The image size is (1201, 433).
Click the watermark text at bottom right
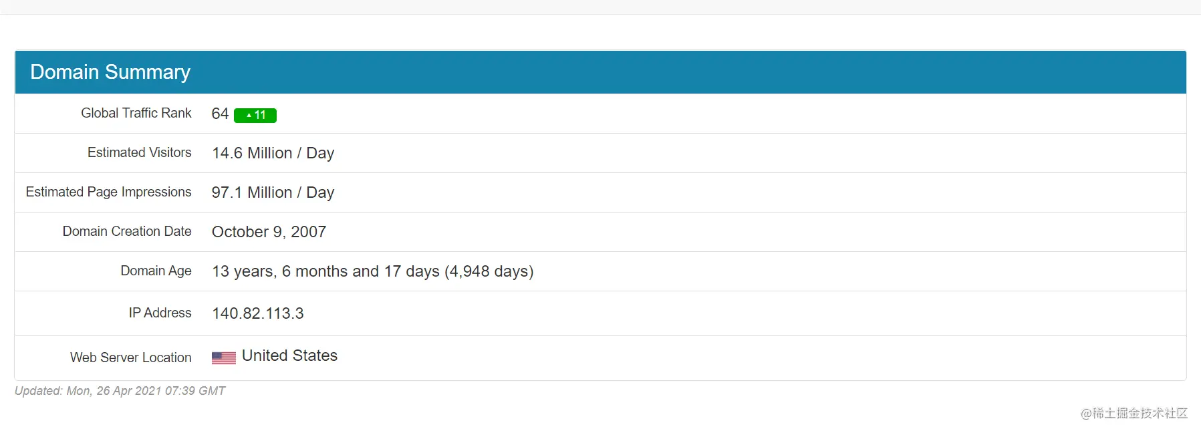click(x=1134, y=414)
